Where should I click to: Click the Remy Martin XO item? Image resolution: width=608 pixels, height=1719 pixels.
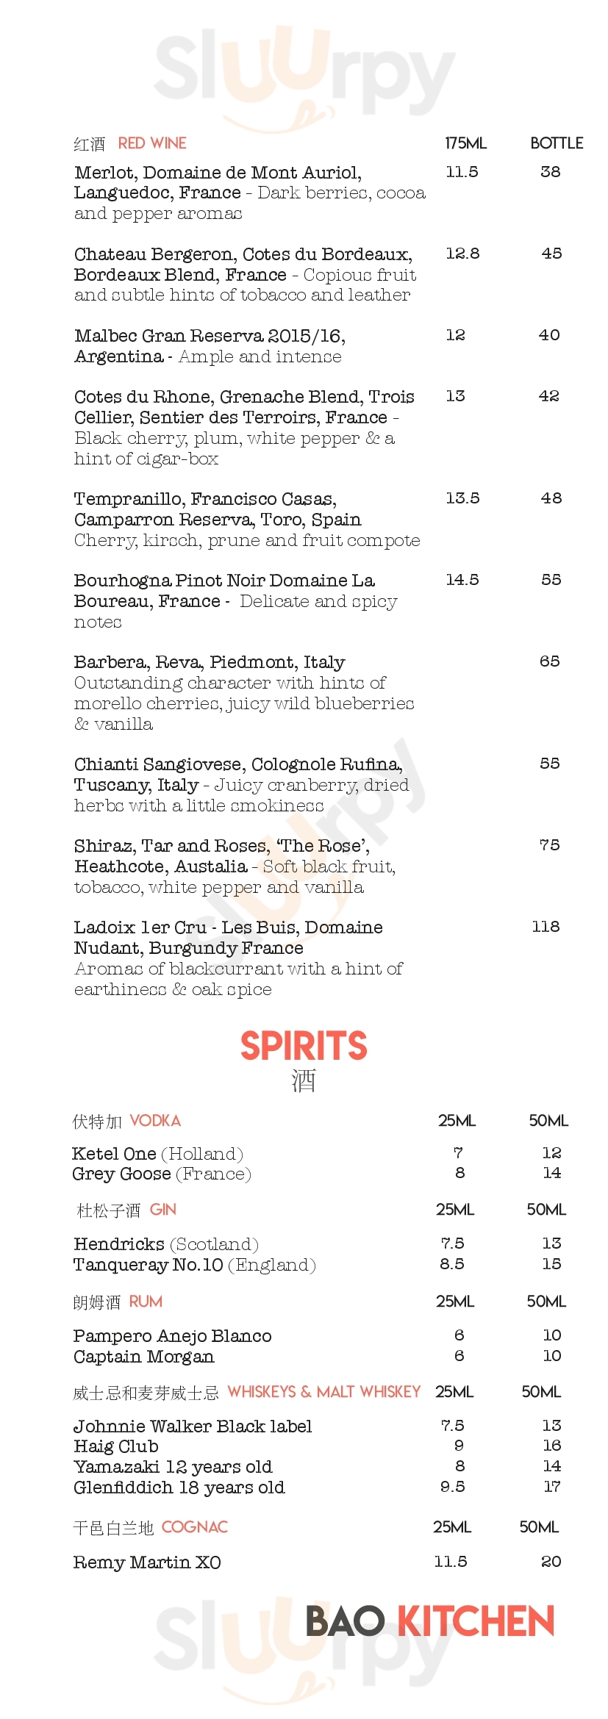pyautogui.click(x=147, y=1562)
